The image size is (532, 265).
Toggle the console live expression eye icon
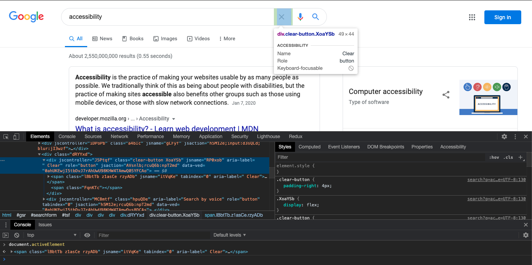click(87, 235)
